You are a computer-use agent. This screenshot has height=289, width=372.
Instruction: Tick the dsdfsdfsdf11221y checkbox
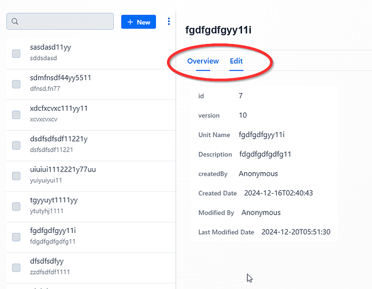click(16, 146)
